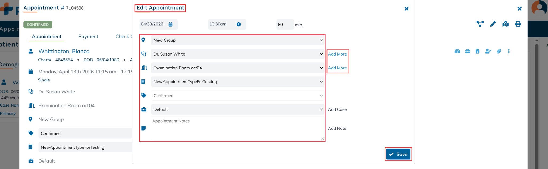The width and height of the screenshot is (548, 169).
Task: Open the map location icon
Action: (x=505, y=24)
